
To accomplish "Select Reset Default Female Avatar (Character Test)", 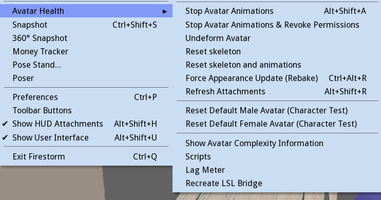I will pyautogui.click(x=277, y=124).
